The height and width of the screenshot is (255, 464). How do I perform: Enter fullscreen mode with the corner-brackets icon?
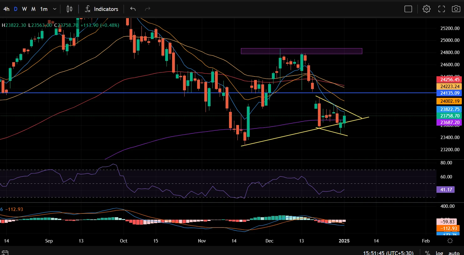click(x=441, y=9)
